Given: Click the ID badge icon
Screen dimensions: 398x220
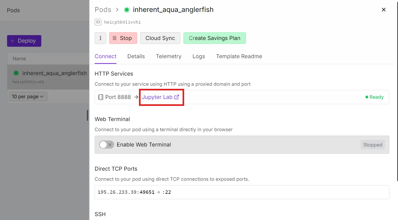Looking at the screenshot, I should click(98, 22).
